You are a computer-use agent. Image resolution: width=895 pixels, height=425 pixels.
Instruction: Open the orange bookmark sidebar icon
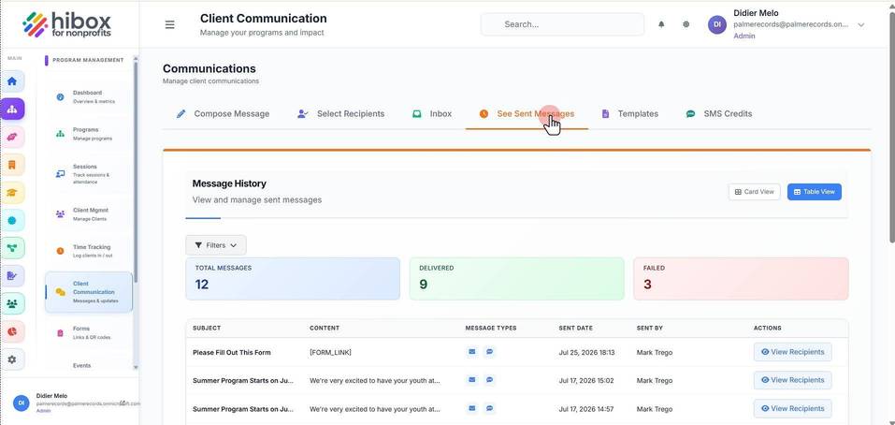tap(12, 165)
